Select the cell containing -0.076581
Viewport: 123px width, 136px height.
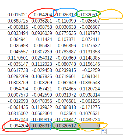click(x=65, y=101)
